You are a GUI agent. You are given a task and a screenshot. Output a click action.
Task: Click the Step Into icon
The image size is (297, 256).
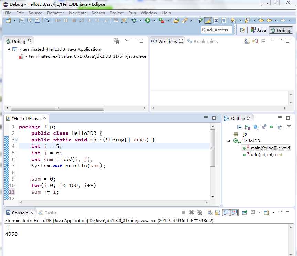tap(89, 20)
